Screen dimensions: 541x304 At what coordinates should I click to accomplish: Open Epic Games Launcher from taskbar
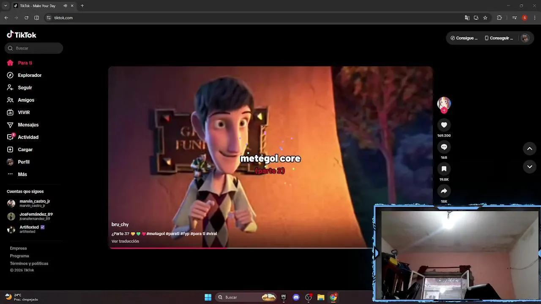point(284,297)
